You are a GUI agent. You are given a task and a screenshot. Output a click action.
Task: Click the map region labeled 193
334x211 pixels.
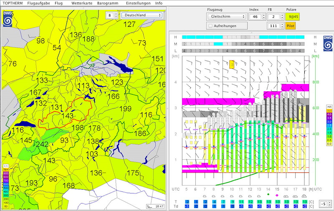pyautogui.click(x=32, y=183)
